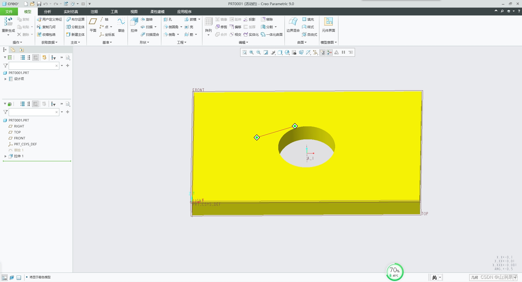Image resolution: width=522 pixels, height=282 pixels.
Task: Click the 70% performance indicator circle
Action: pyautogui.click(x=395, y=271)
